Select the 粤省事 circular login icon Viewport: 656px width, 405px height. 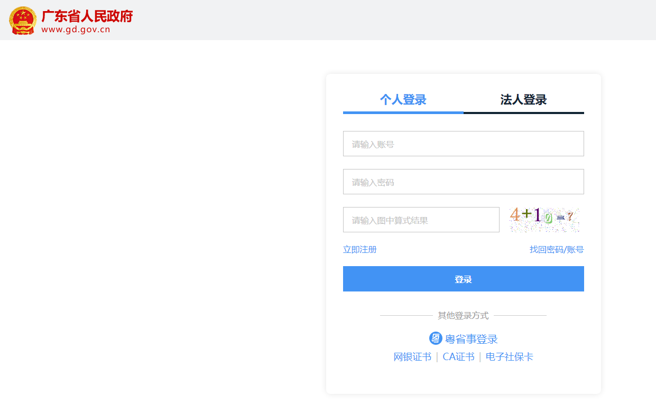tap(435, 338)
